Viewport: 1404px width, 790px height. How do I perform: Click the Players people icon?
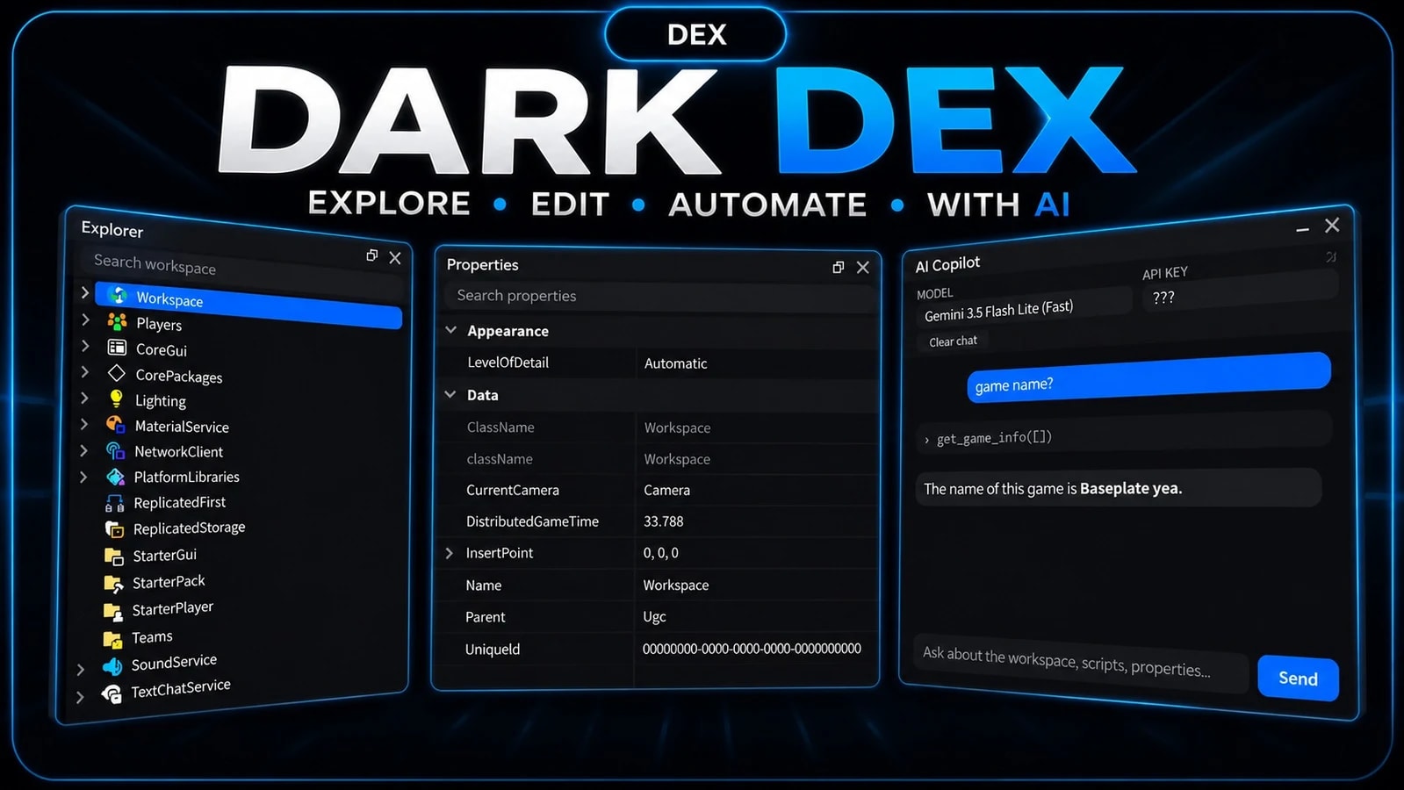[117, 321]
